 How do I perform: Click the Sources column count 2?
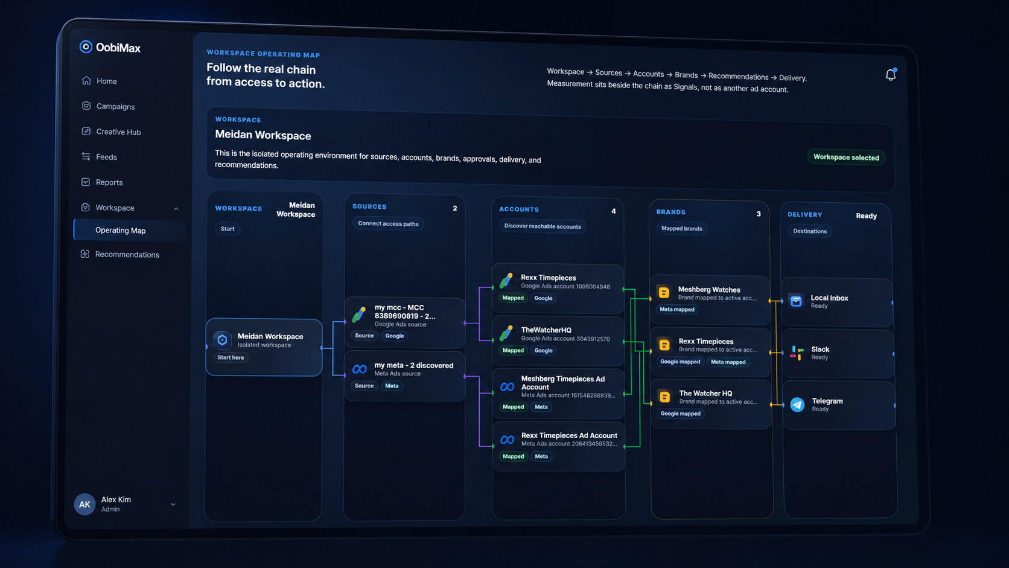pos(455,208)
